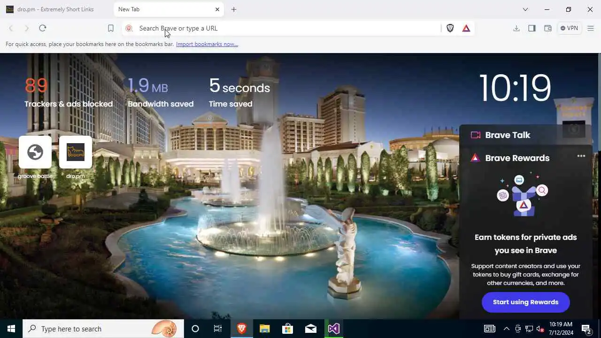The width and height of the screenshot is (601, 338).
Task: Open File Explorer from the taskbar
Action: pyautogui.click(x=265, y=329)
